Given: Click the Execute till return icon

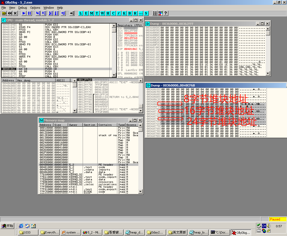Looking at the screenshot, I should point(63,13).
